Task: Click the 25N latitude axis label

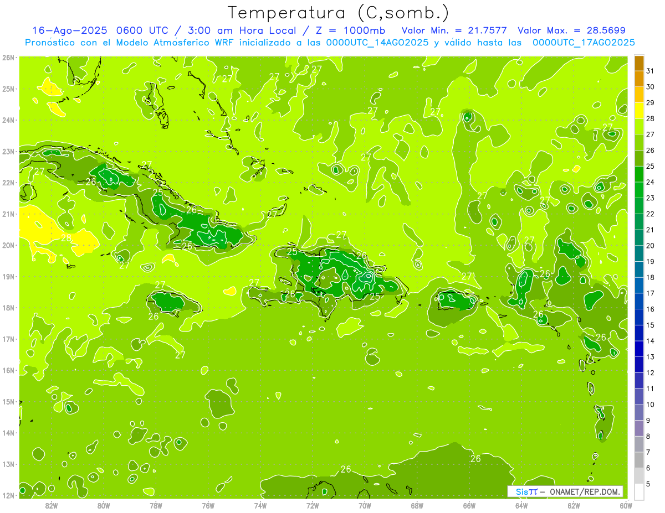Action: [8, 89]
